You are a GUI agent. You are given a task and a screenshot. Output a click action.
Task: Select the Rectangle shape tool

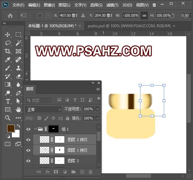tap(8, 110)
